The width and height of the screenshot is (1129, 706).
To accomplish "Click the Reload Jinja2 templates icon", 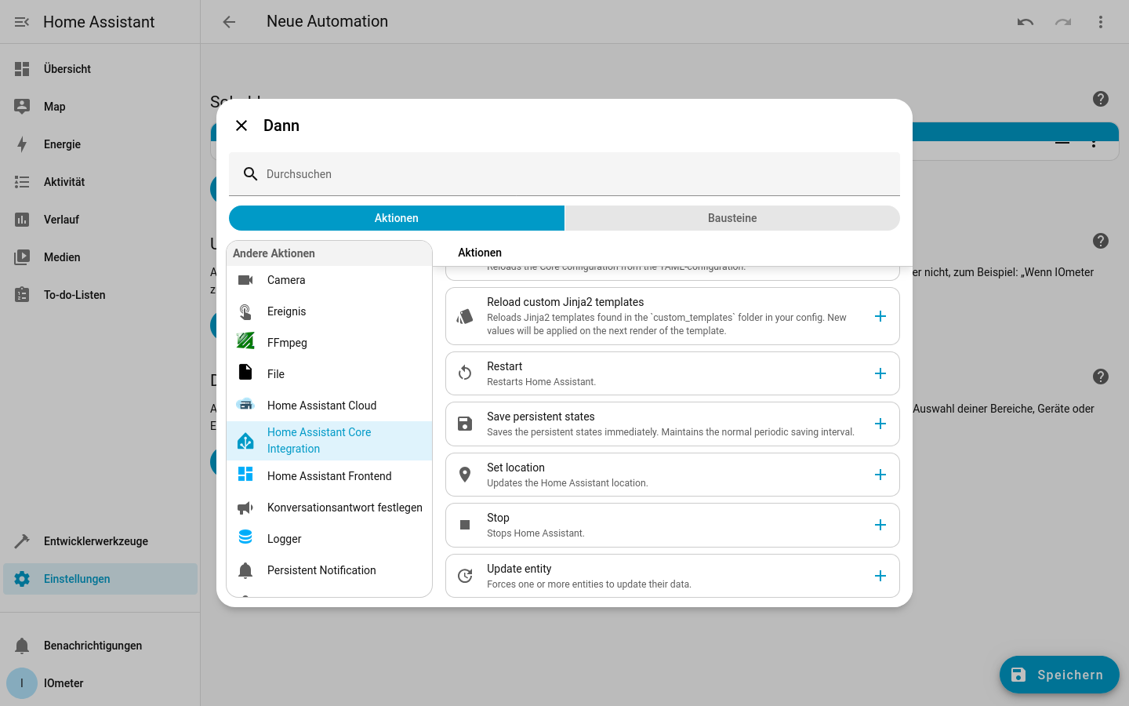I will pos(465,316).
